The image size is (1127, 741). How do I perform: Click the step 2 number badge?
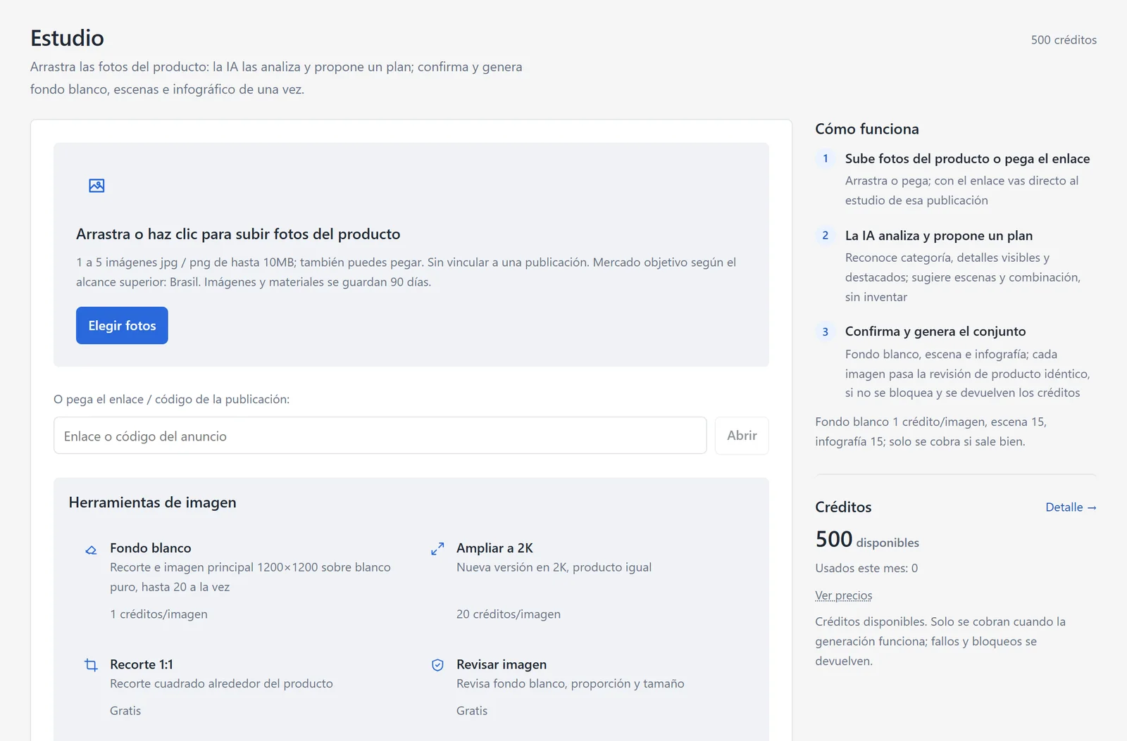pyautogui.click(x=826, y=235)
